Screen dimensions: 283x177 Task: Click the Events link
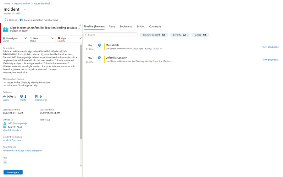(x=6, y=100)
